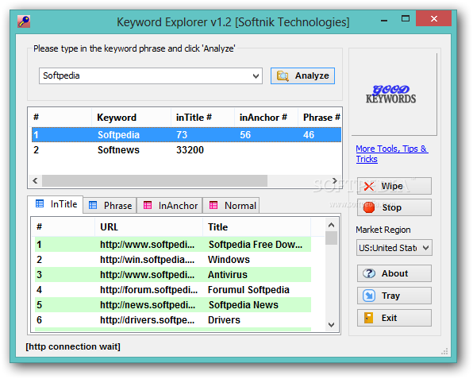Viewport: 473px width, 379px height.
Task: Click Title column header in results
Action: click(x=256, y=227)
